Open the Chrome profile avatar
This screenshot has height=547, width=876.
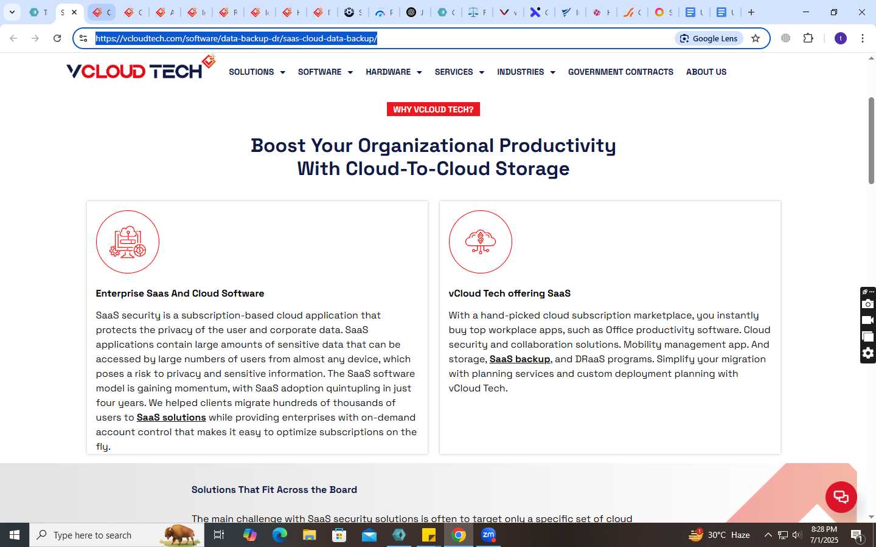click(841, 38)
